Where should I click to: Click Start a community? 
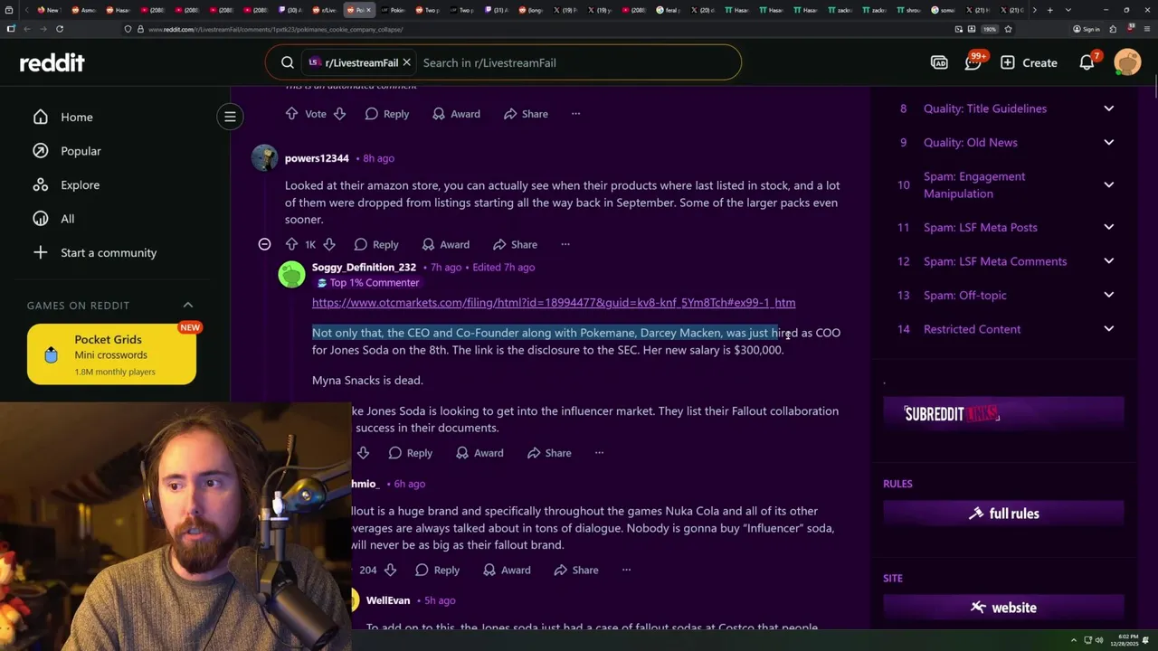[x=94, y=252]
